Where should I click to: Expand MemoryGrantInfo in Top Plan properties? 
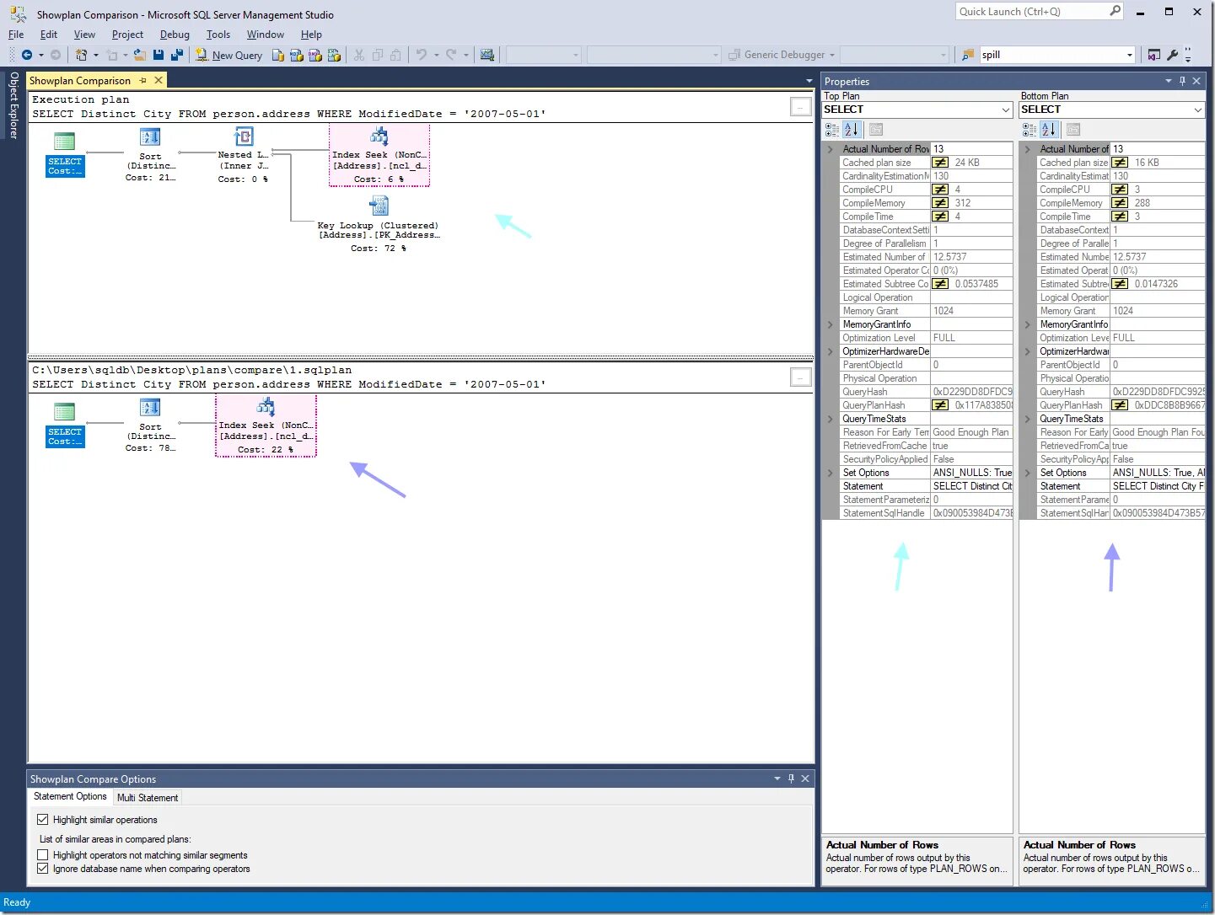pyautogui.click(x=831, y=324)
